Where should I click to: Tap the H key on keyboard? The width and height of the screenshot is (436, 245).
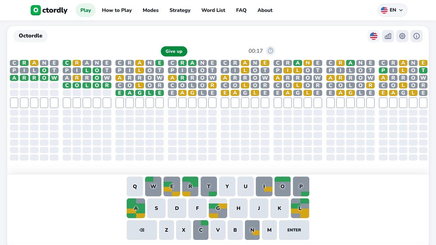[238, 208]
